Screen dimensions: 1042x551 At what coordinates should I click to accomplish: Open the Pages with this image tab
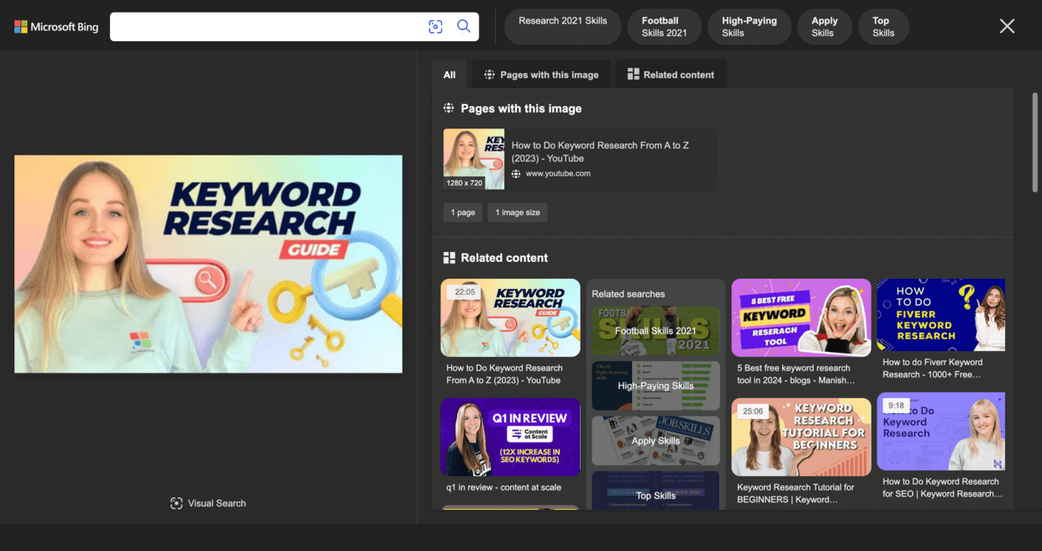[x=540, y=74]
